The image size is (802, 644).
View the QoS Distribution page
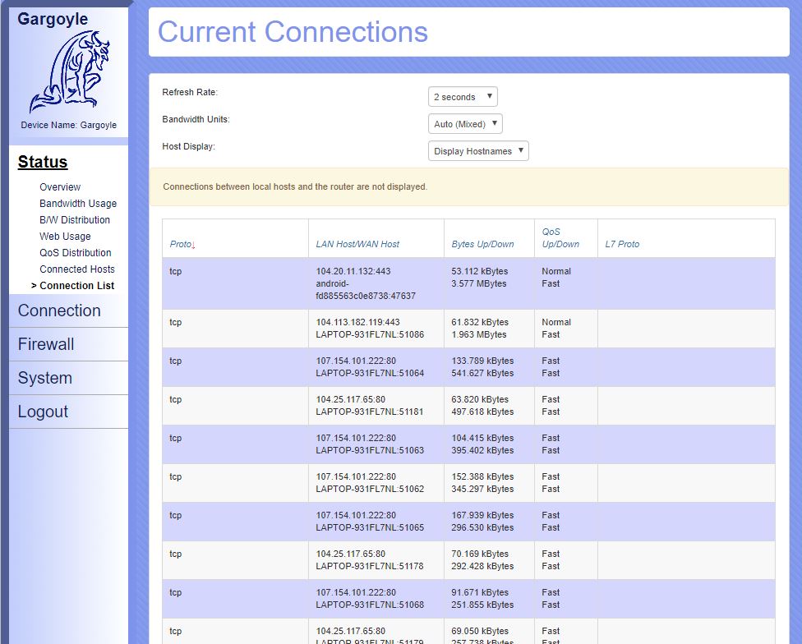(76, 253)
